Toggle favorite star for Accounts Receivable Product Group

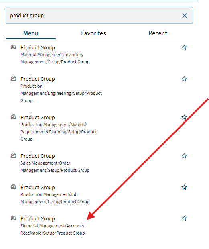[x=184, y=218]
